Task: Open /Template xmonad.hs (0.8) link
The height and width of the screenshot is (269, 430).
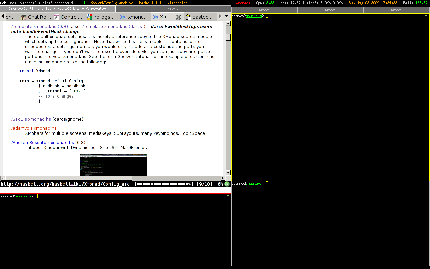Action: click(x=40, y=26)
